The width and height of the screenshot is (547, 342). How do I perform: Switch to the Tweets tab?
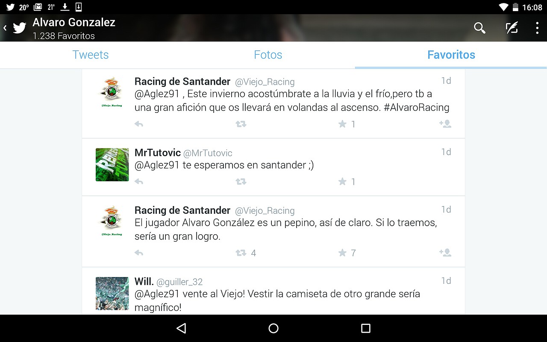coord(91,55)
